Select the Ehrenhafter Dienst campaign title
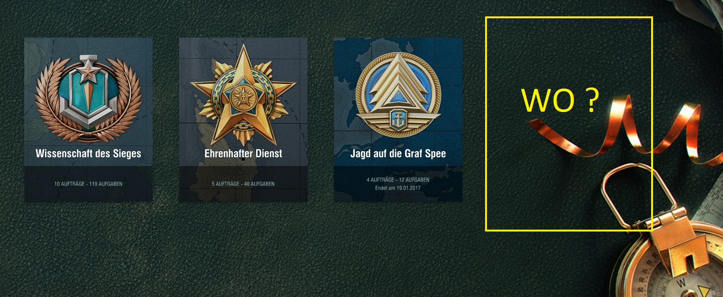Image resolution: width=723 pixels, height=297 pixels. coord(243,153)
